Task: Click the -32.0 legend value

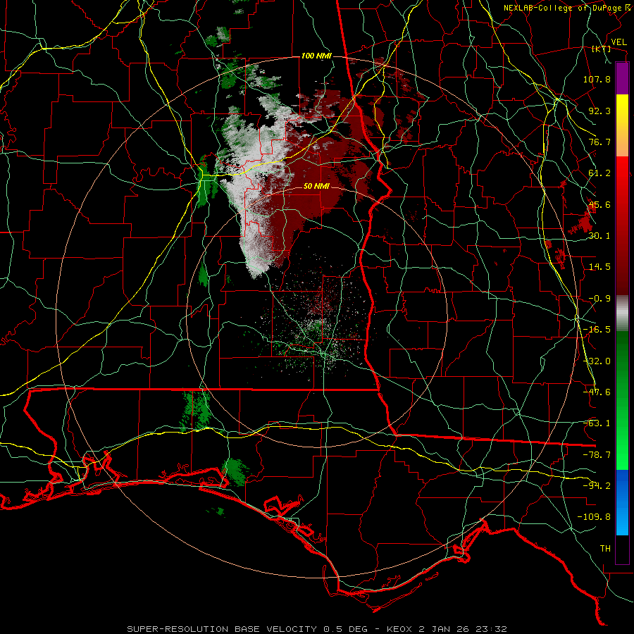Action: (597, 361)
